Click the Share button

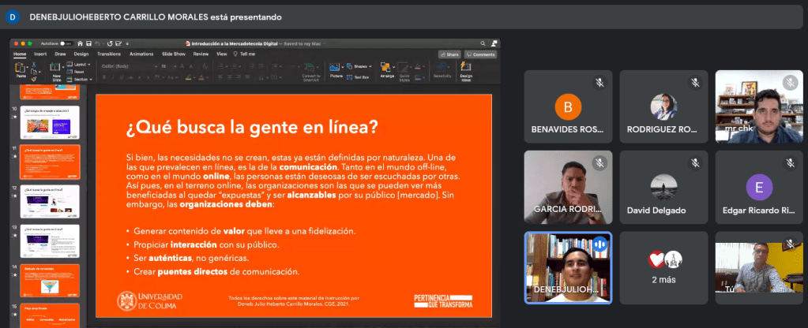click(450, 54)
